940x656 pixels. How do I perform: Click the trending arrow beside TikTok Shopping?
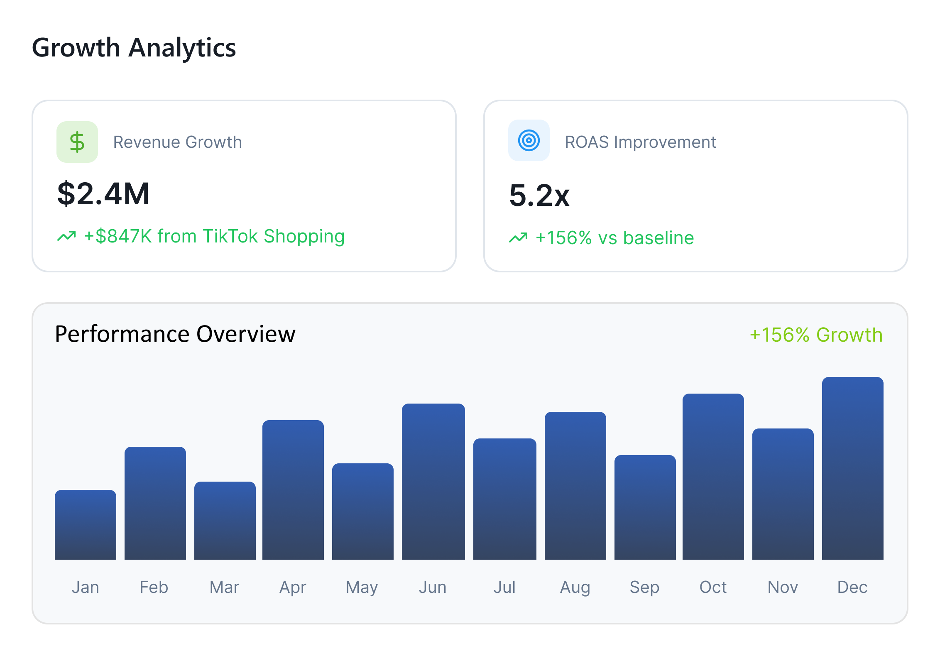(x=66, y=236)
